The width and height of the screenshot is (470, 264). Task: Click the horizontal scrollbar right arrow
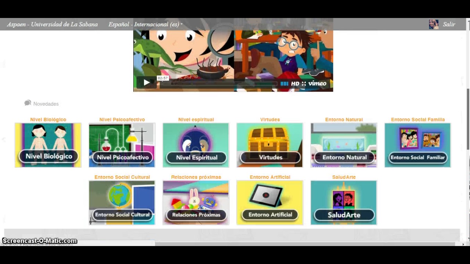click(x=463, y=244)
